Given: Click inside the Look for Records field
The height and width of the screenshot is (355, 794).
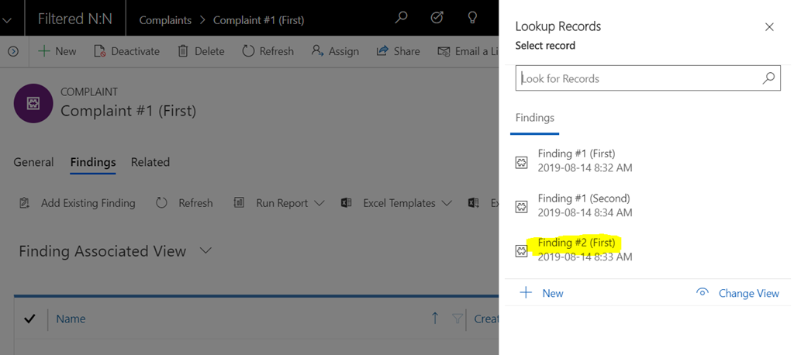Looking at the screenshot, I should (638, 78).
